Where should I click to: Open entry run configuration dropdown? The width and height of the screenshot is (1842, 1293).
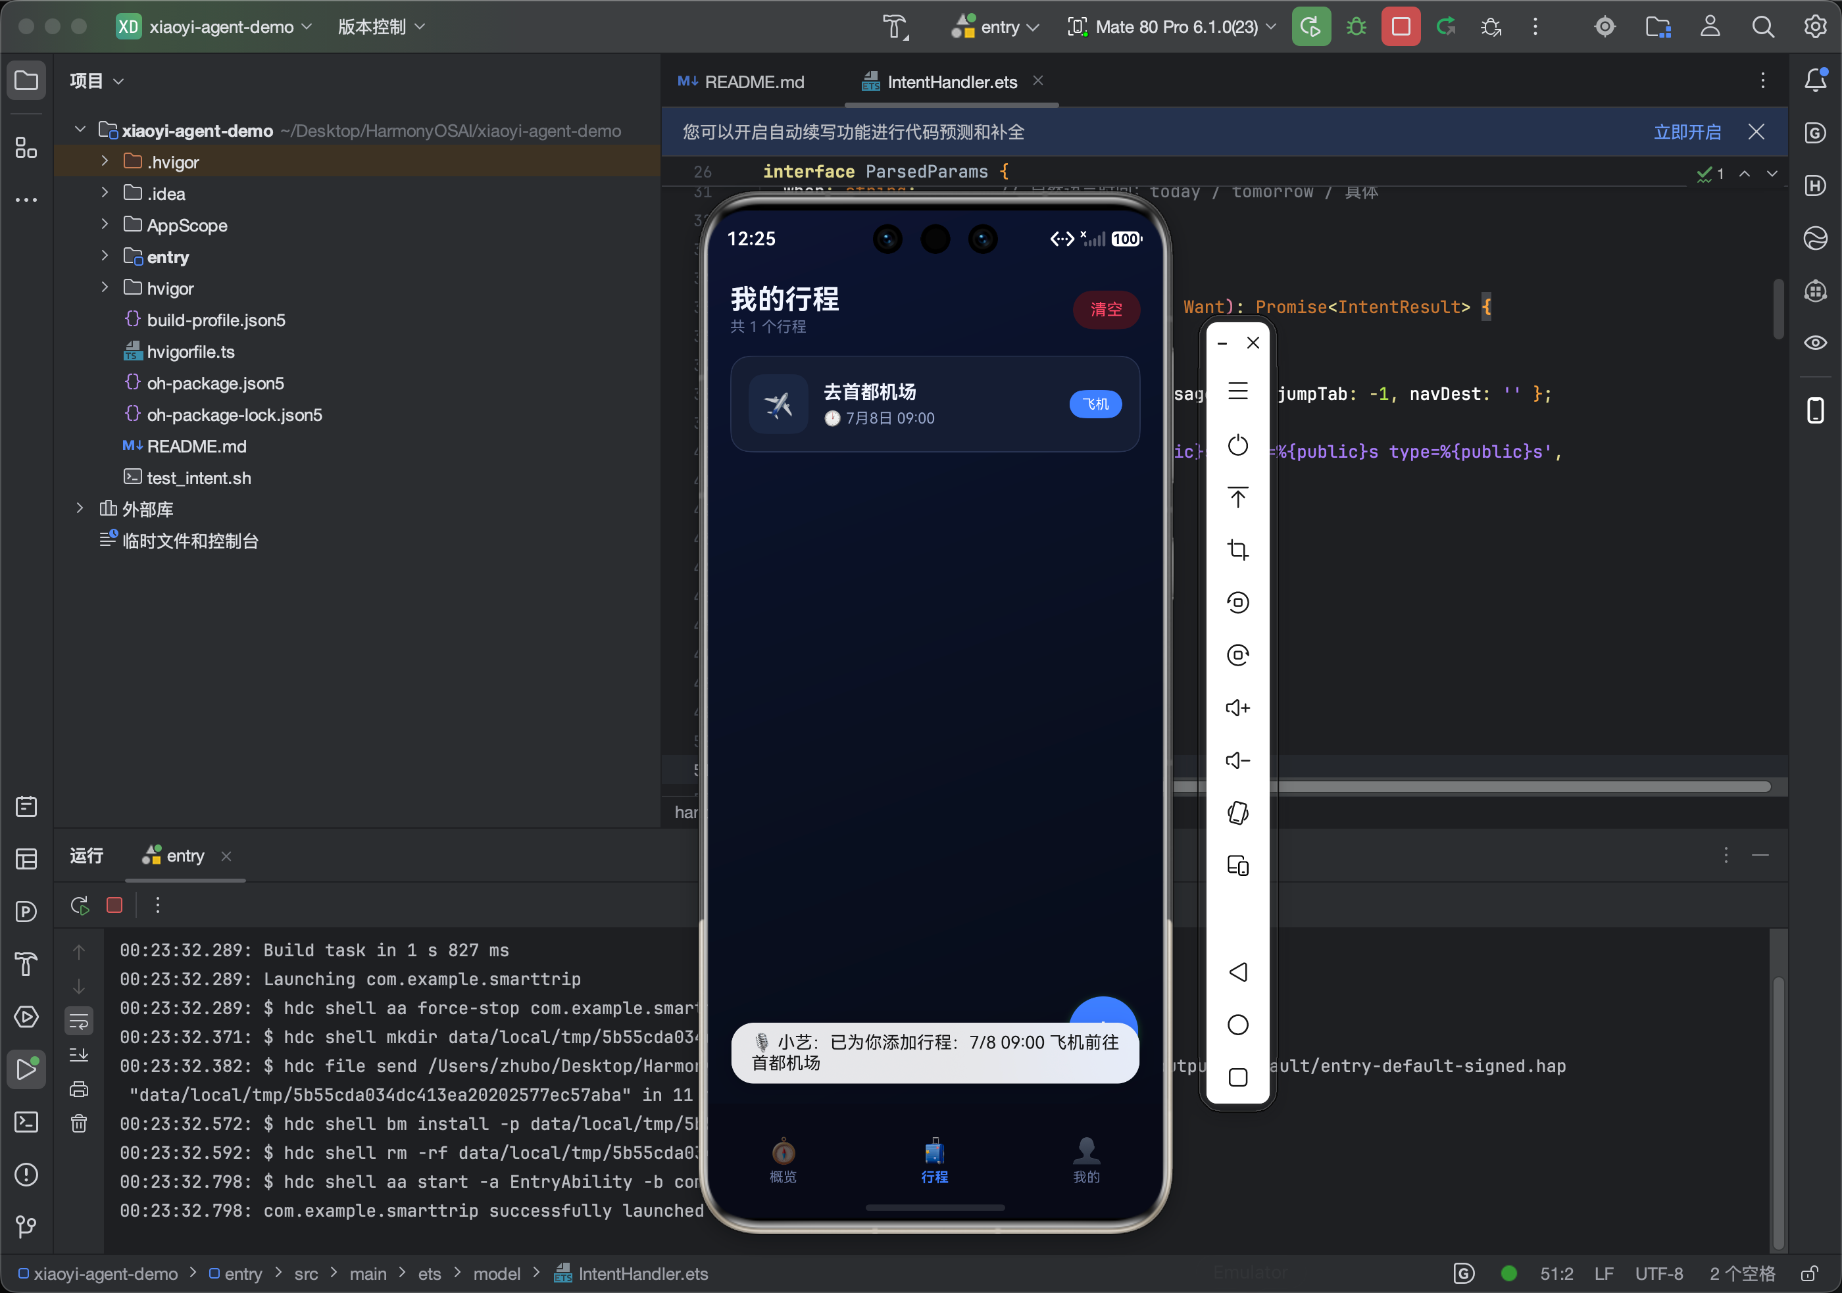click(995, 26)
